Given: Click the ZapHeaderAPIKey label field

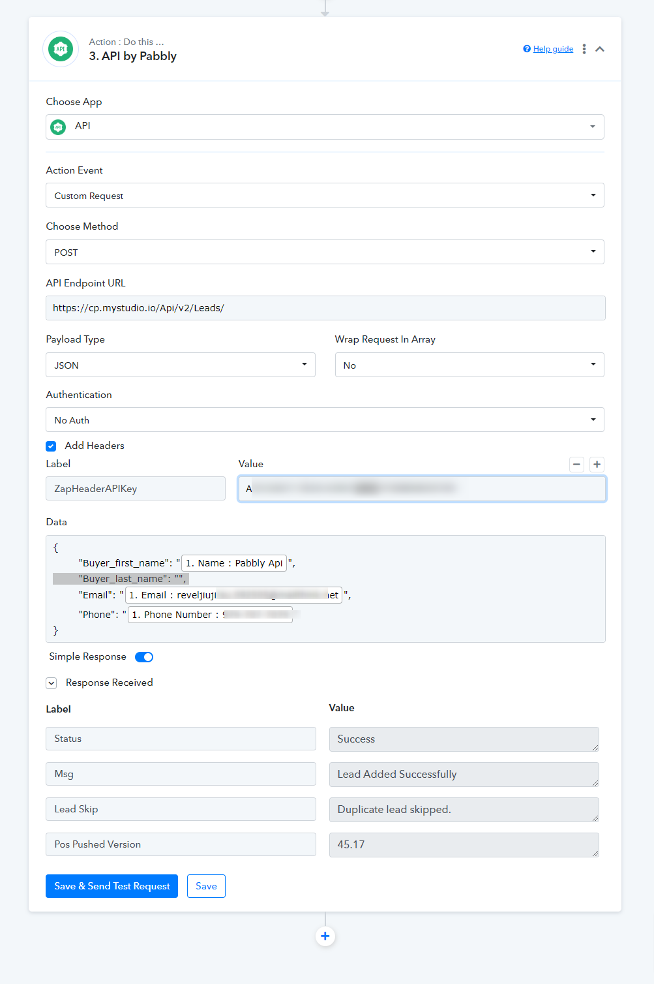Looking at the screenshot, I should point(136,489).
